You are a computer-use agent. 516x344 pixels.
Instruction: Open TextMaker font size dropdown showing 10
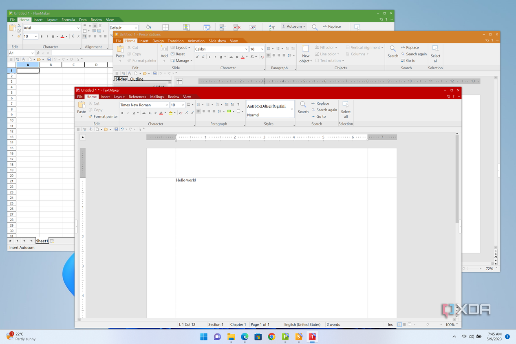[183, 105]
